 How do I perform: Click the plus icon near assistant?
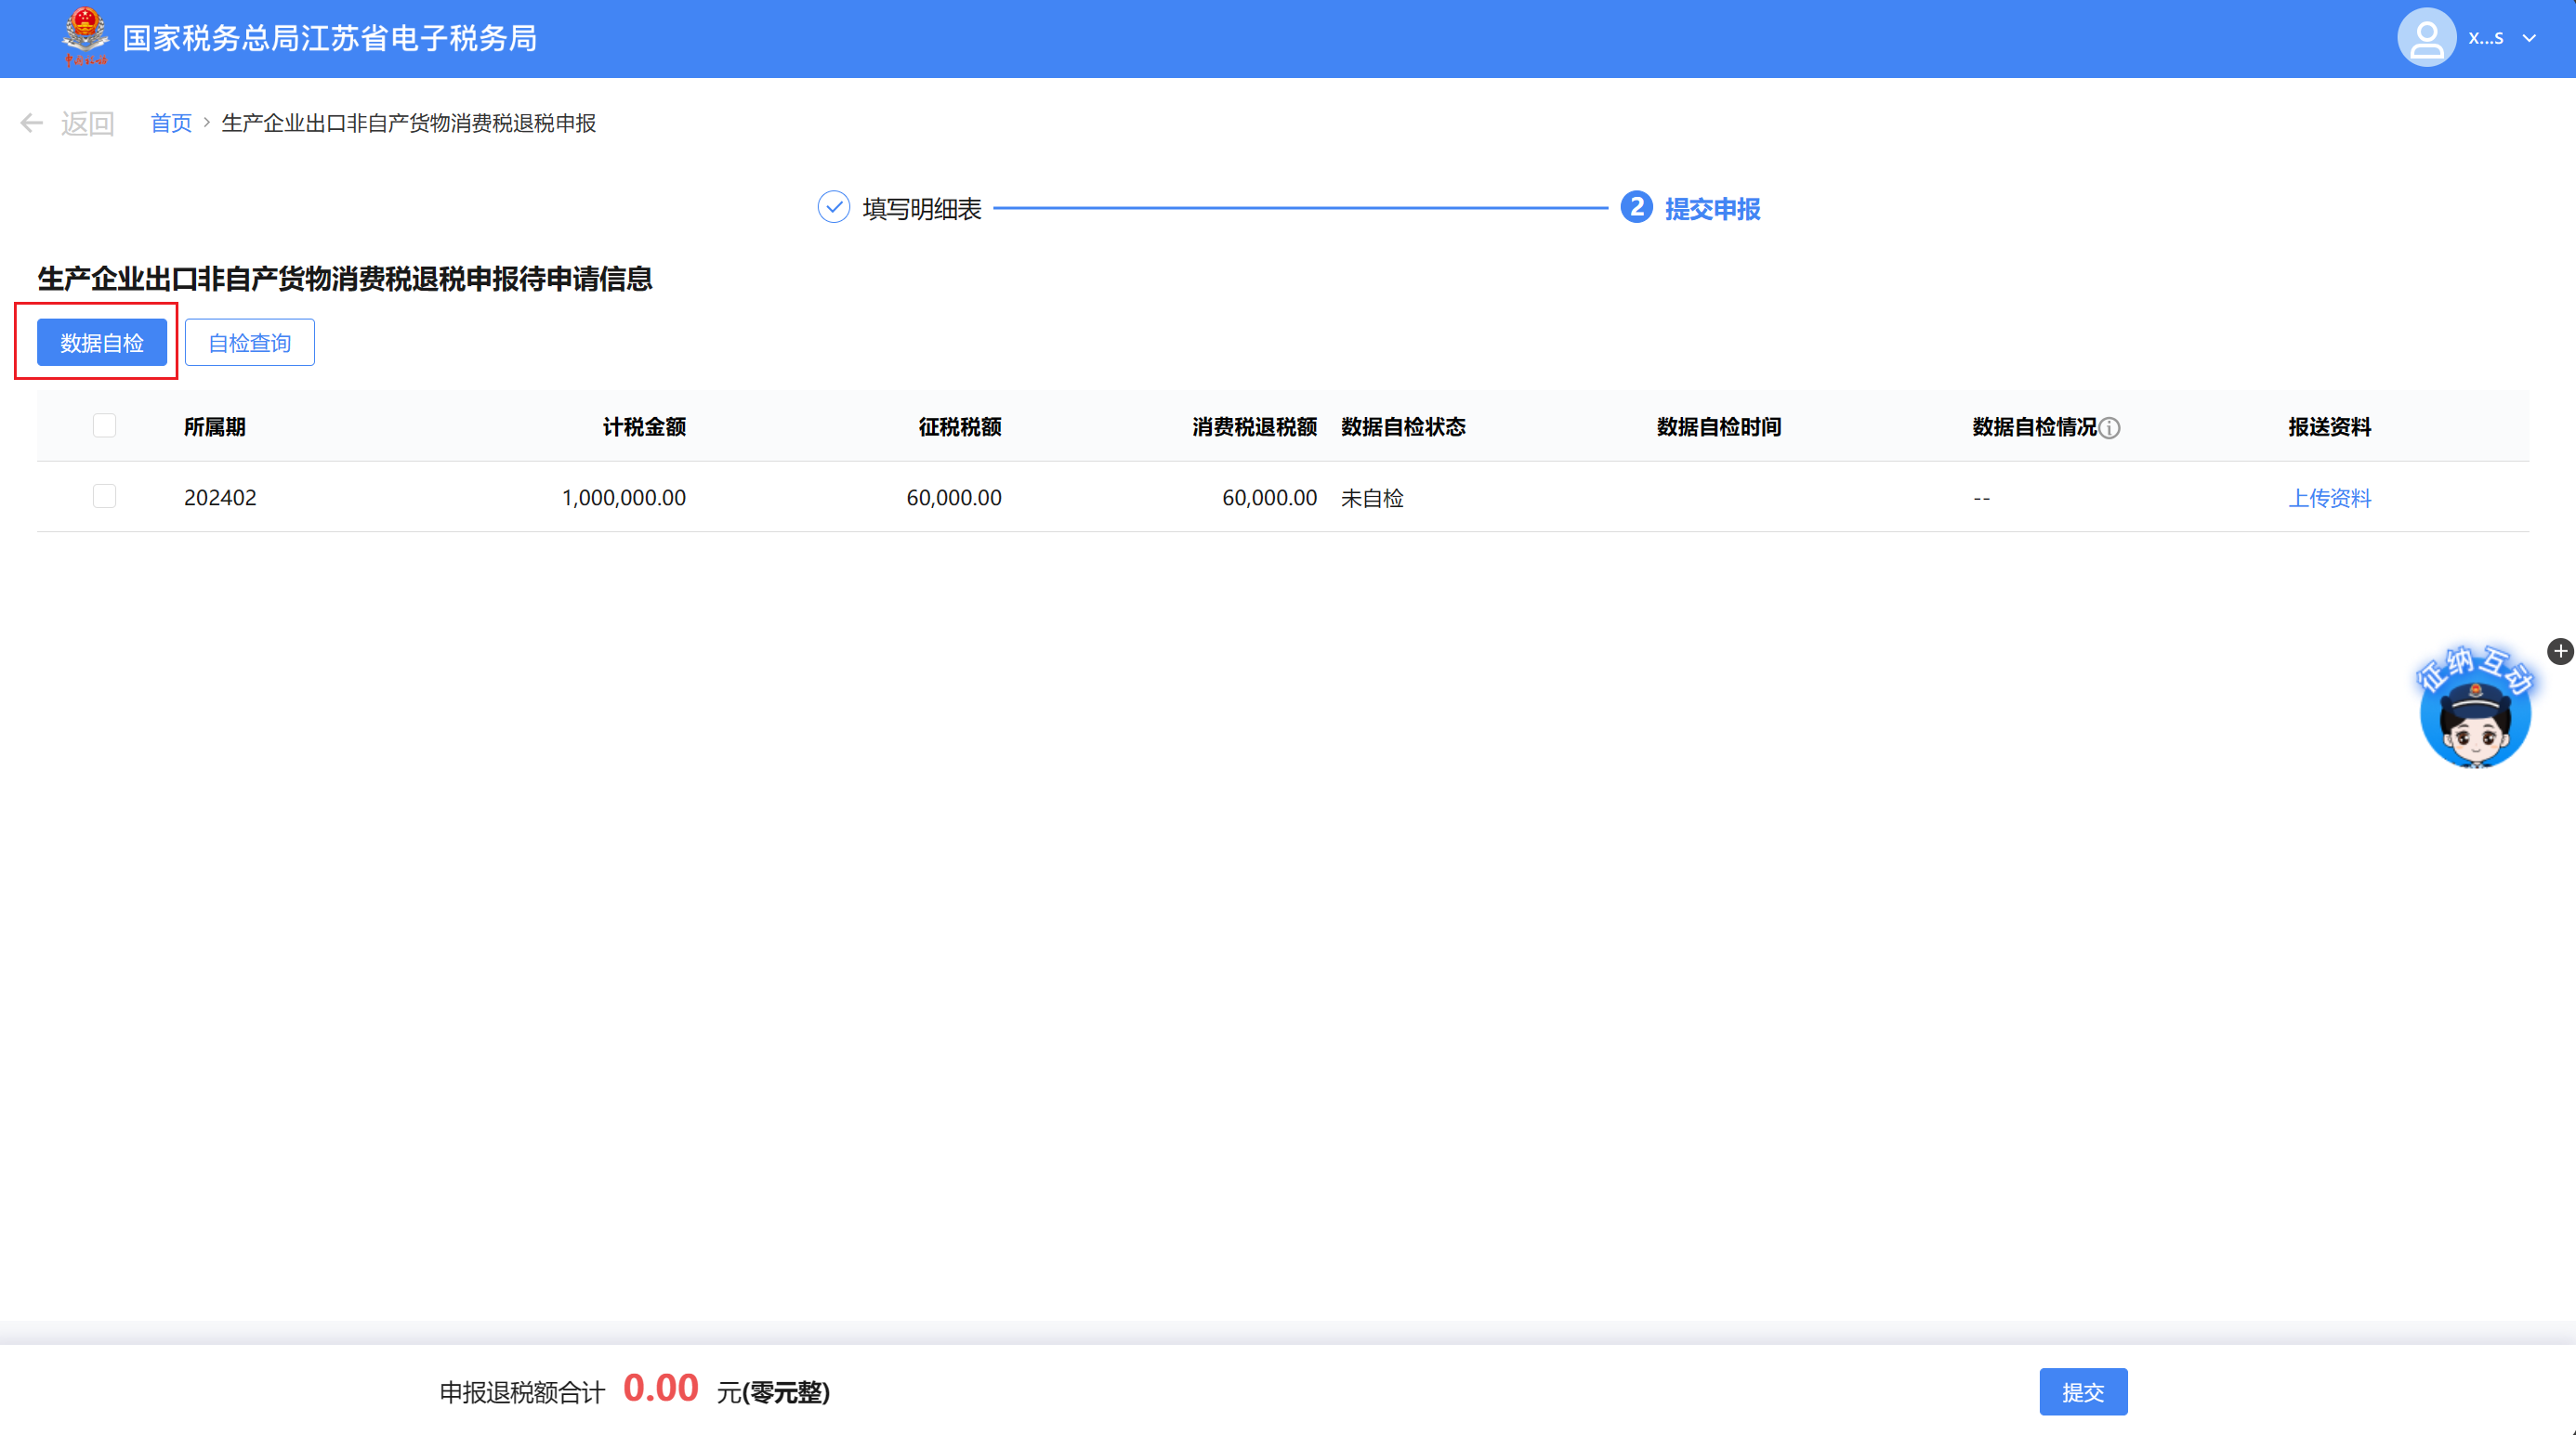pos(2560,651)
